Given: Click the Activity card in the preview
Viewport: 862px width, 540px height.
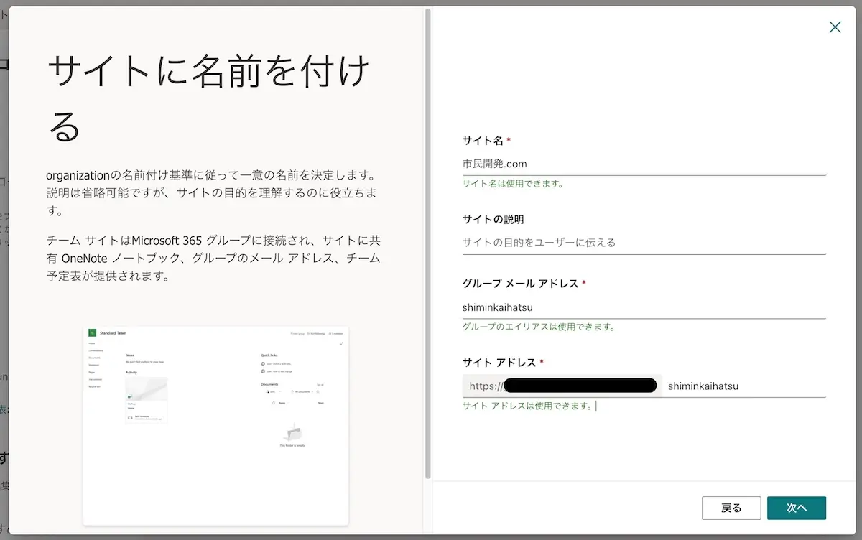Looking at the screenshot, I should click(x=146, y=400).
